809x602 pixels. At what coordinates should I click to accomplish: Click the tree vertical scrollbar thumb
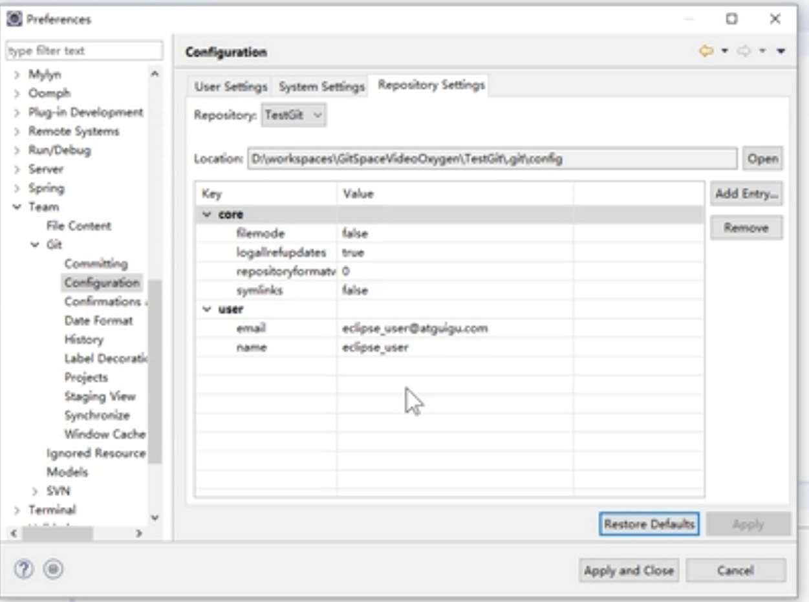click(155, 372)
